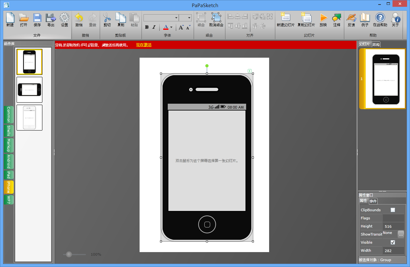Duplicate slide with 复制幻灯片
410x267 pixels.
click(x=306, y=20)
